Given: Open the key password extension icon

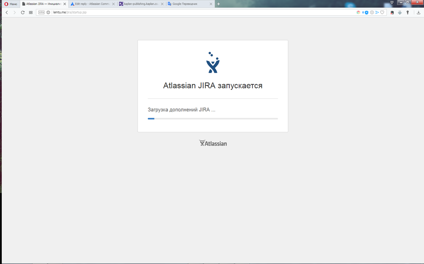Looking at the screenshot, I should click(407, 12).
